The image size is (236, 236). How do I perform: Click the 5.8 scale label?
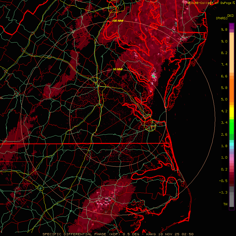(x=224, y=88)
